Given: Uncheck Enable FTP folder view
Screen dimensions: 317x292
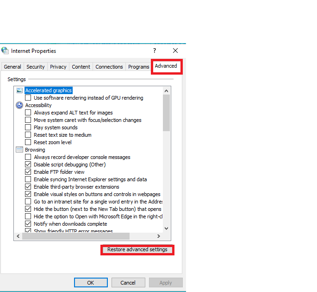Looking at the screenshot, I should pyautogui.click(x=28, y=172).
